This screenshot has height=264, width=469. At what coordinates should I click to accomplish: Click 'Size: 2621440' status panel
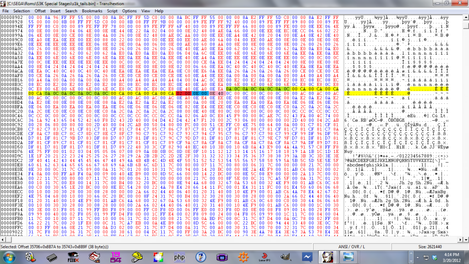point(430,247)
